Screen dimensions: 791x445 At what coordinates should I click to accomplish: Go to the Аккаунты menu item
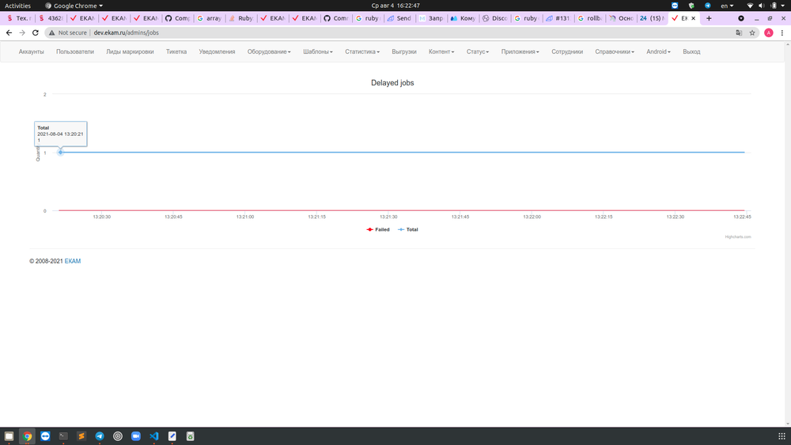[32, 51]
